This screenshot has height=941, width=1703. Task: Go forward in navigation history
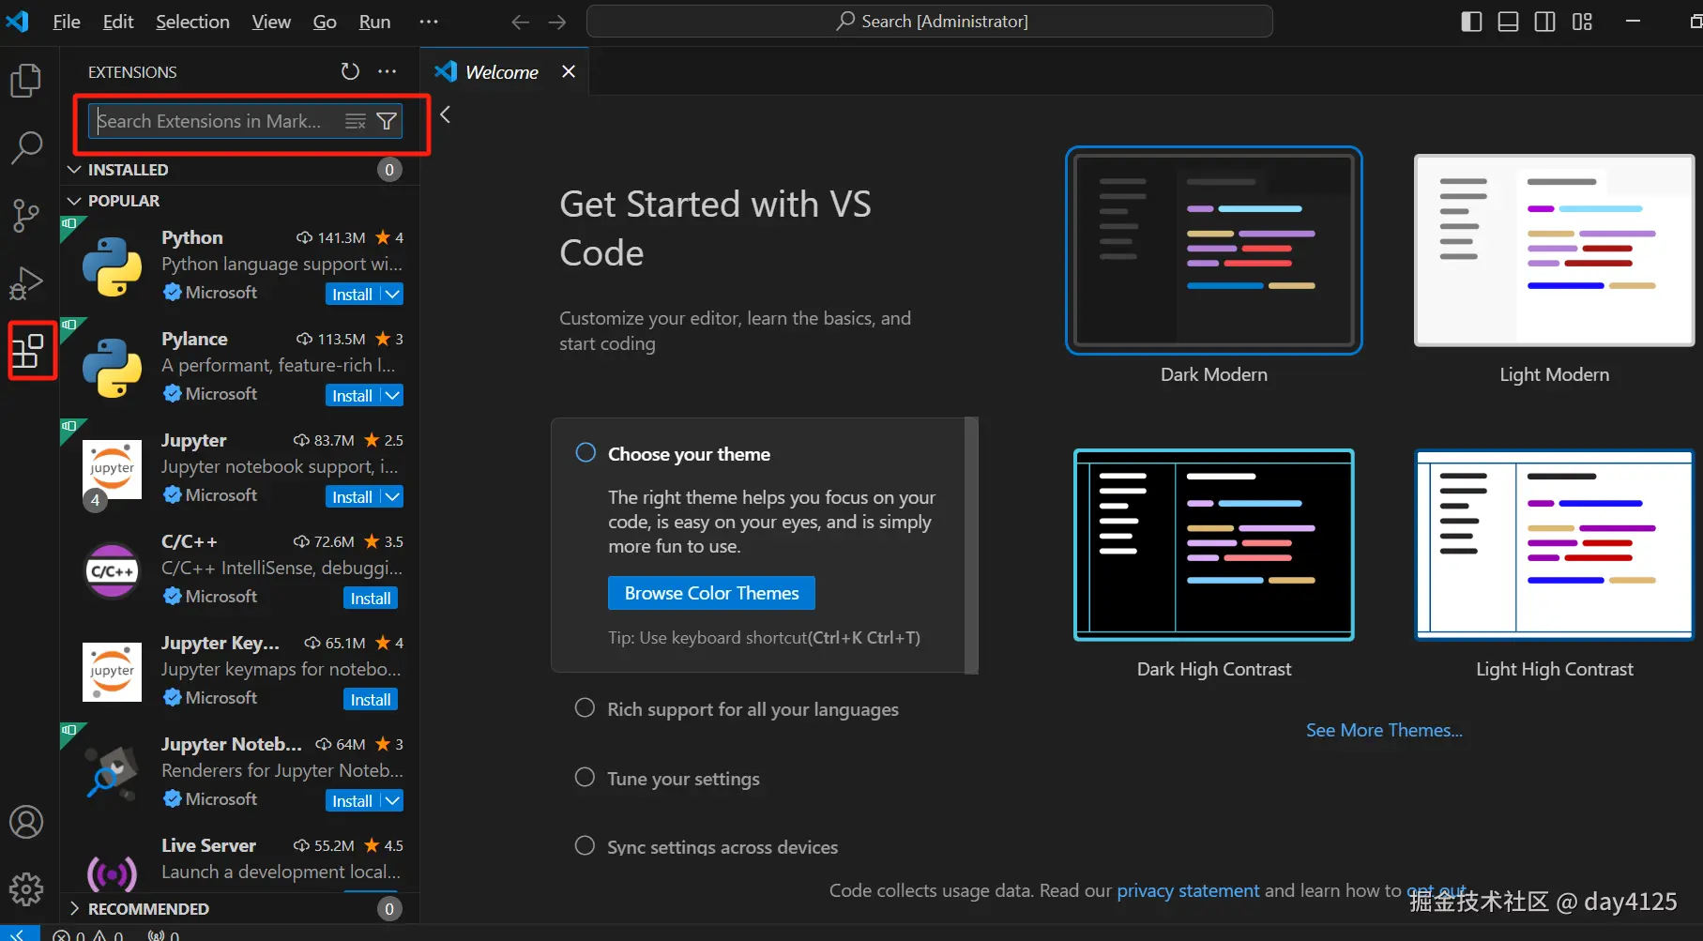click(557, 22)
